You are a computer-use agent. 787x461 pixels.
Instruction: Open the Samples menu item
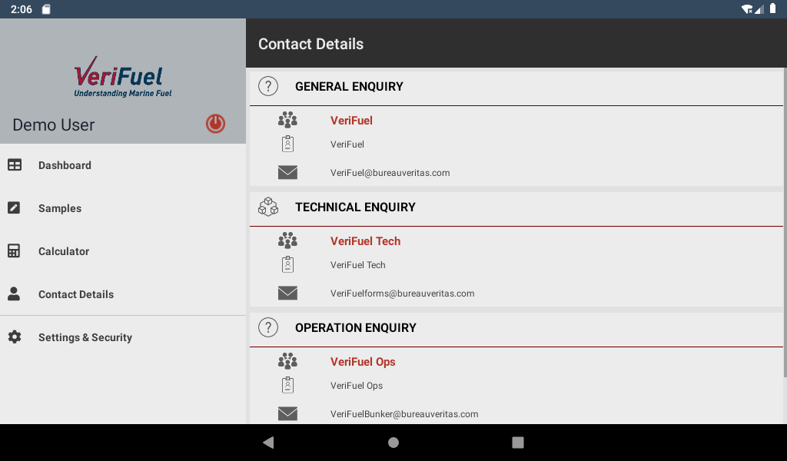point(123,208)
